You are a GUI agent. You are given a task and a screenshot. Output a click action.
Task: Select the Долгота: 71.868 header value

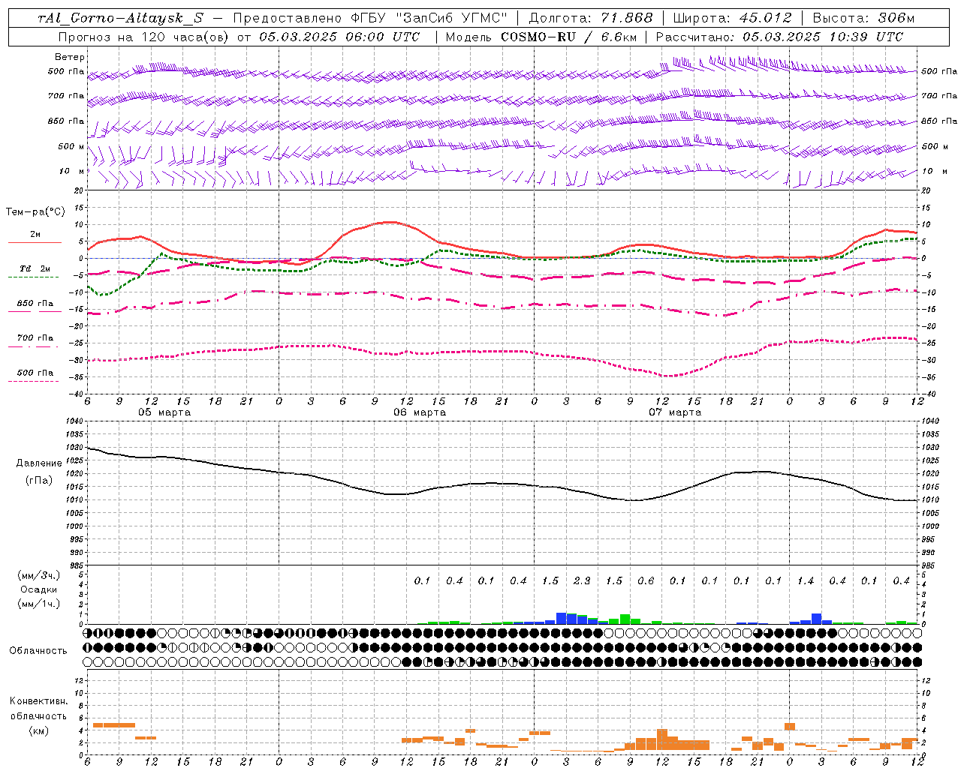[x=591, y=18]
